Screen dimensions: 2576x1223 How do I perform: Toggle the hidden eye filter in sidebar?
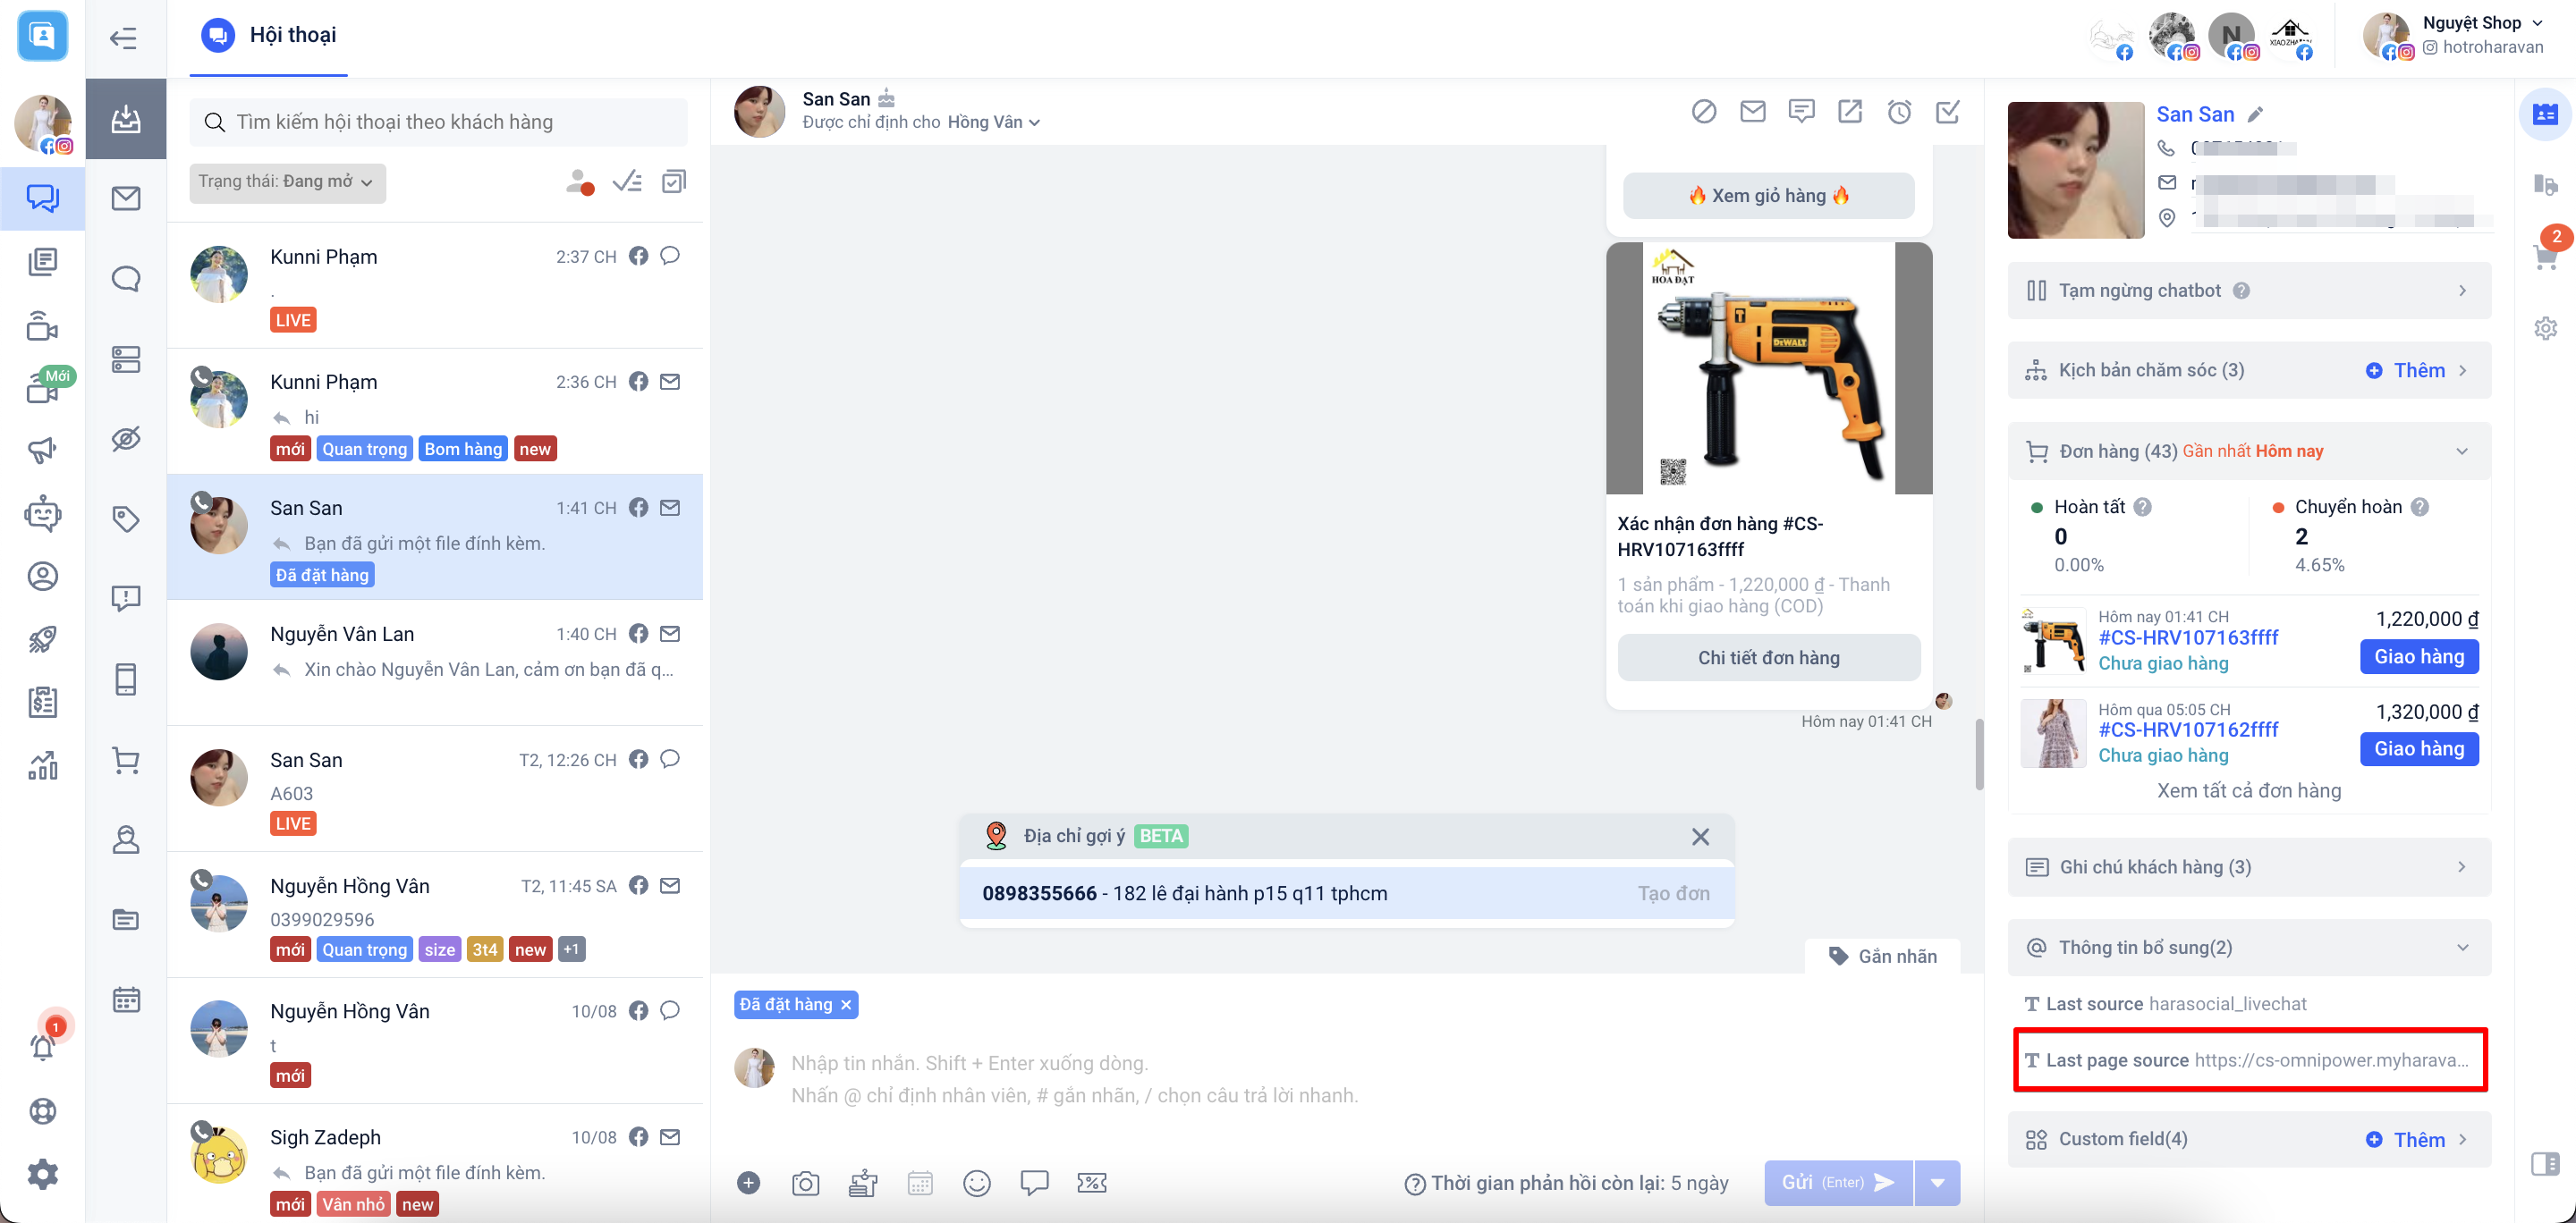tap(126, 439)
